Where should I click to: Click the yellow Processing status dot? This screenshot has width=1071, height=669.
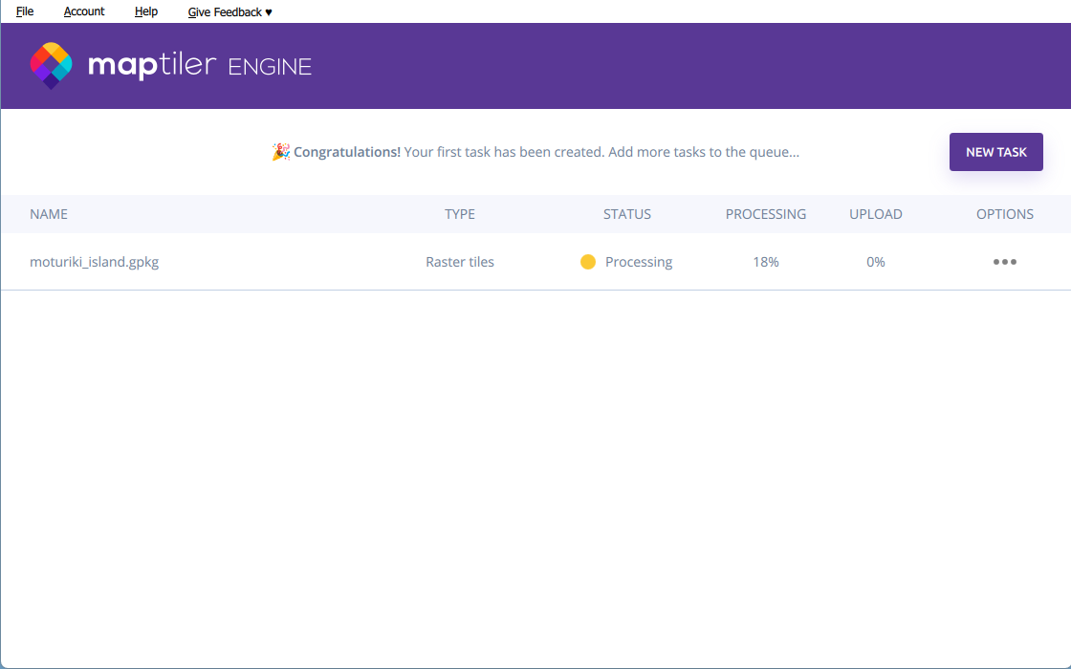click(588, 262)
